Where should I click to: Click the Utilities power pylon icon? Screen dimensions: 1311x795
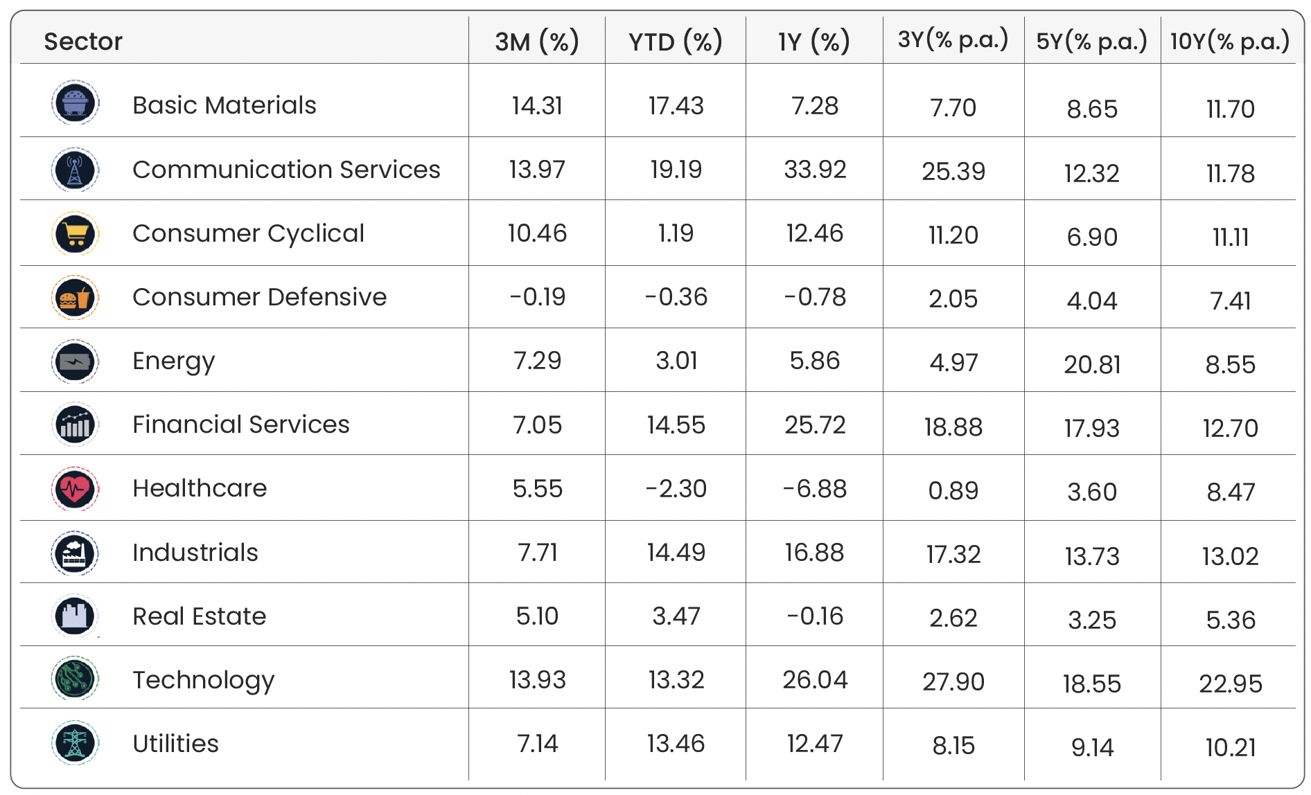point(75,743)
